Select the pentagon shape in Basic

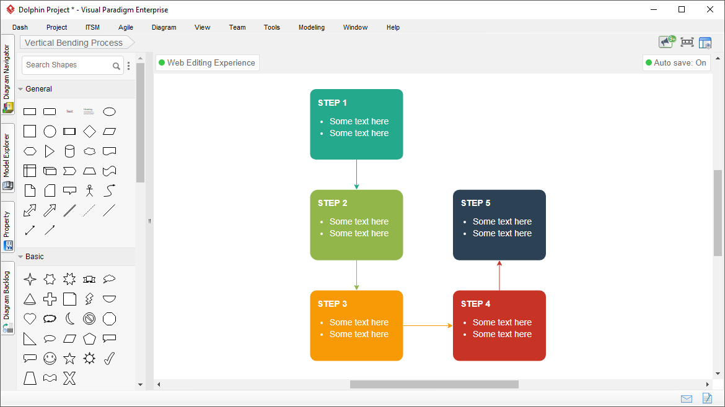click(89, 339)
